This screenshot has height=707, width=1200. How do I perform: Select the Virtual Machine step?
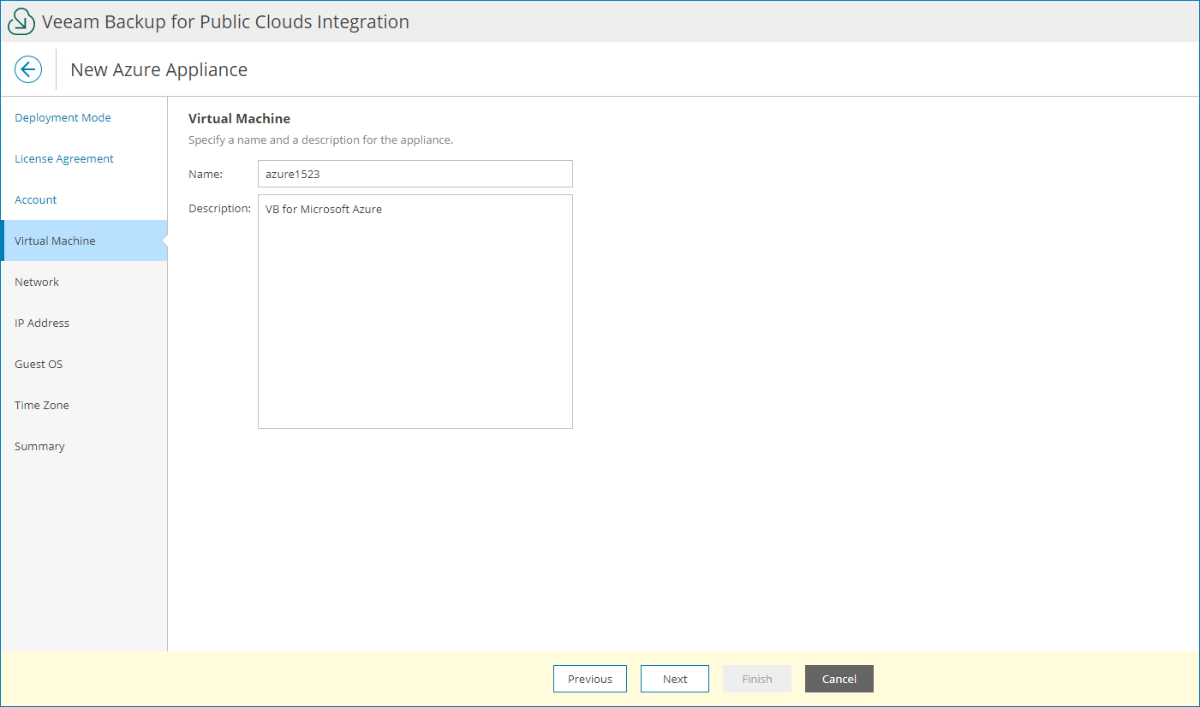(55, 241)
